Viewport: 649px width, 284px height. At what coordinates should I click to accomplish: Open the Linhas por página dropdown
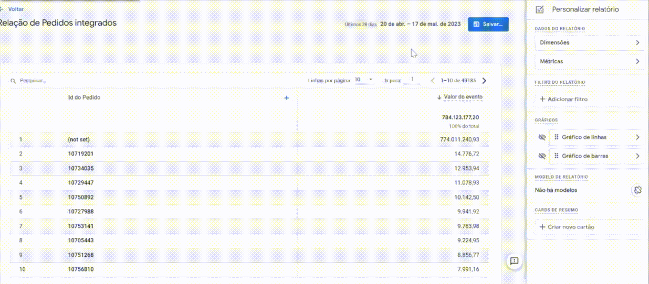[363, 80]
